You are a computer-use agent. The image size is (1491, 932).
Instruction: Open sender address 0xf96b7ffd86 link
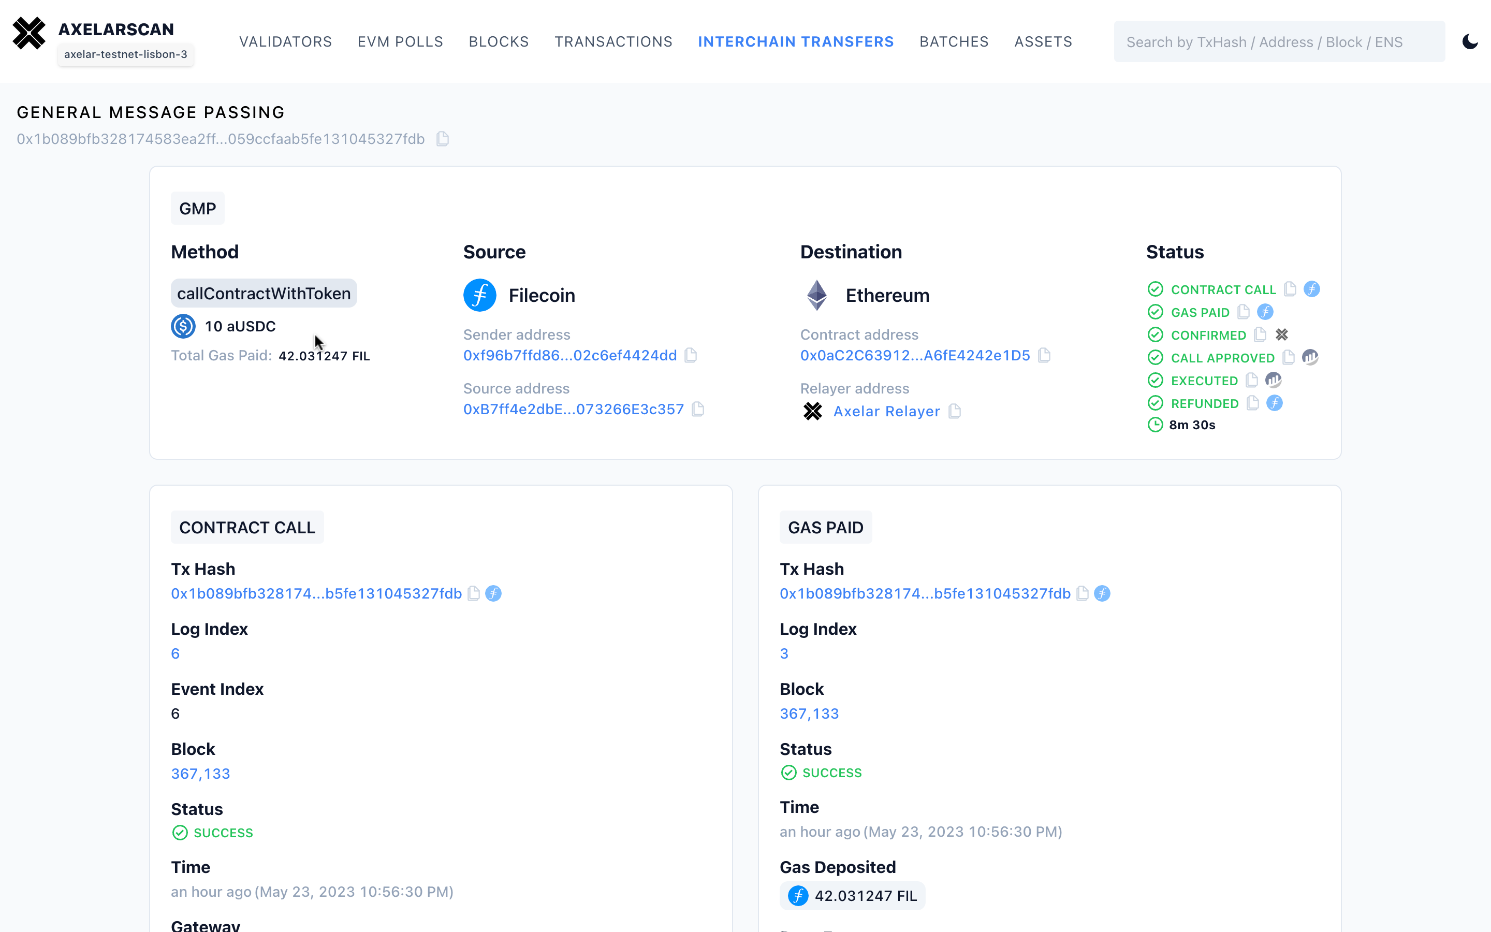click(569, 356)
